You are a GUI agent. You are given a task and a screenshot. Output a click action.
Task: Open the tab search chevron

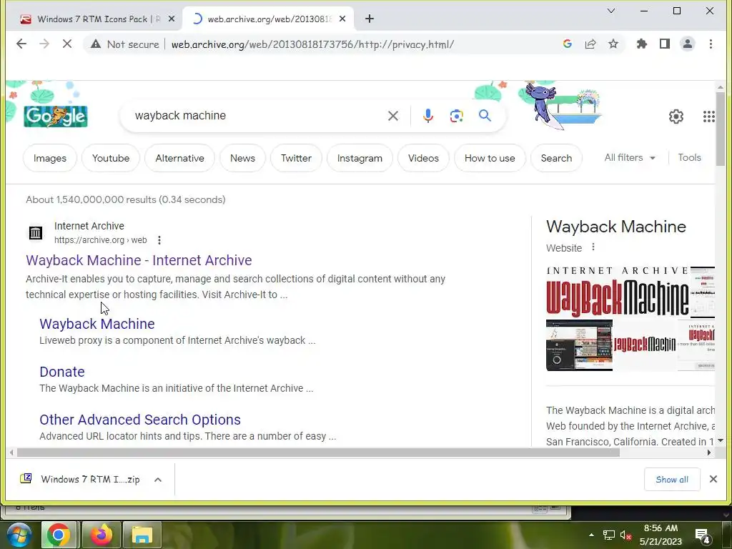tap(610, 11)
